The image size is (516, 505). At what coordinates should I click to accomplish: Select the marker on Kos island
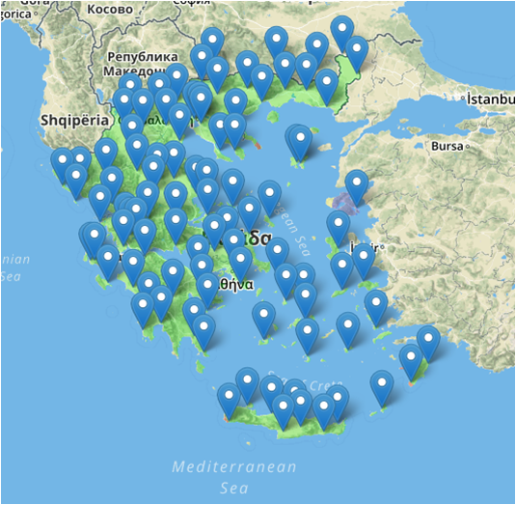(376, 308)
